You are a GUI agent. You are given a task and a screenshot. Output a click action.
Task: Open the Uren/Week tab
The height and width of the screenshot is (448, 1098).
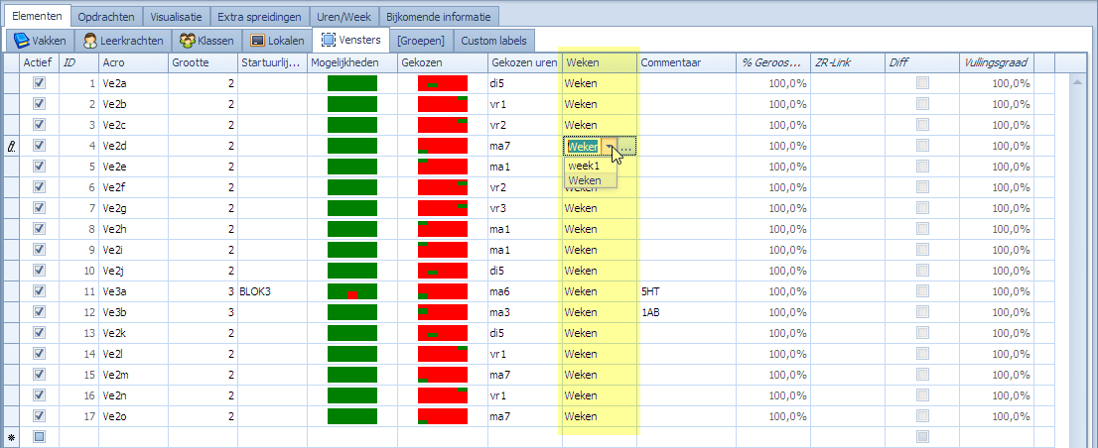coord(343,16)
